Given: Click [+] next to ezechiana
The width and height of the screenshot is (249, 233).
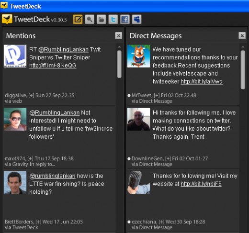Looking at the screenshot, I should tap(161, 222).
